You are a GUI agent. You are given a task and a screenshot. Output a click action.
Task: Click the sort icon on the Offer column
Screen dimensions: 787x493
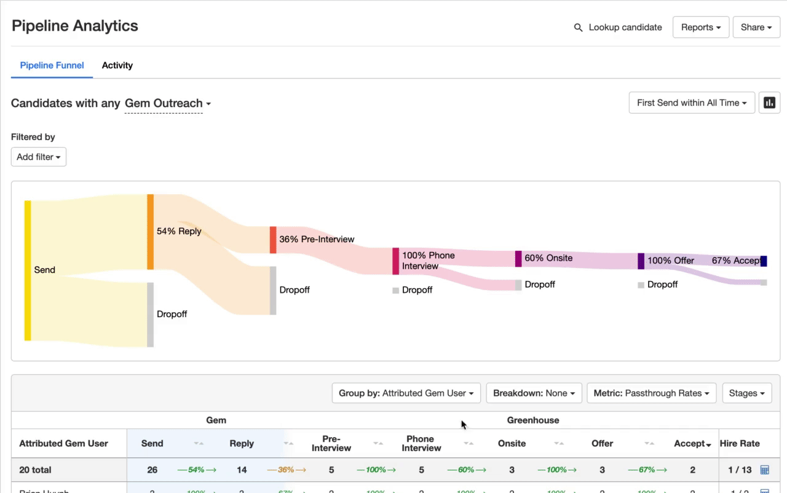tap(648, 443)
